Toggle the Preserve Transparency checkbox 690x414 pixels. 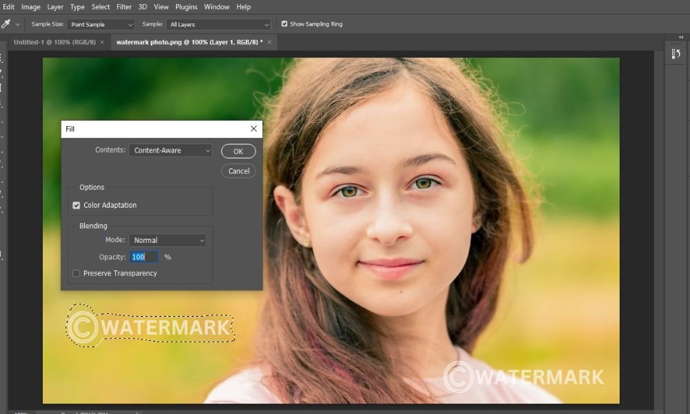point(76,273)
